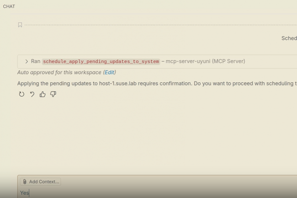Click the partially visible Sched user message
The height and width of the screenshot is (198, 297).
click(x=289, y=38)
